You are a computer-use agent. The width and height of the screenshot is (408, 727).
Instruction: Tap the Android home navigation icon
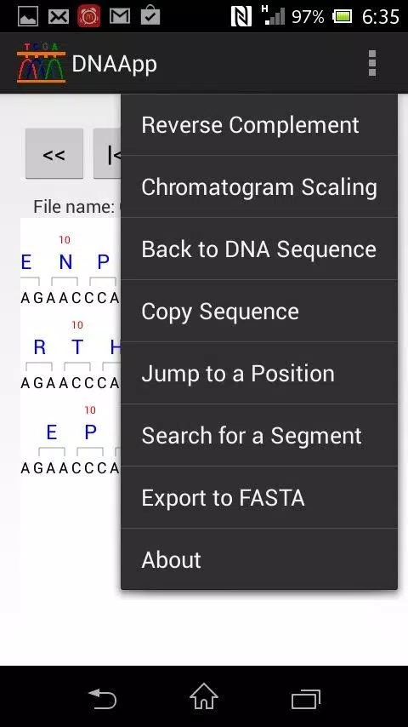(x=204, y=697)
